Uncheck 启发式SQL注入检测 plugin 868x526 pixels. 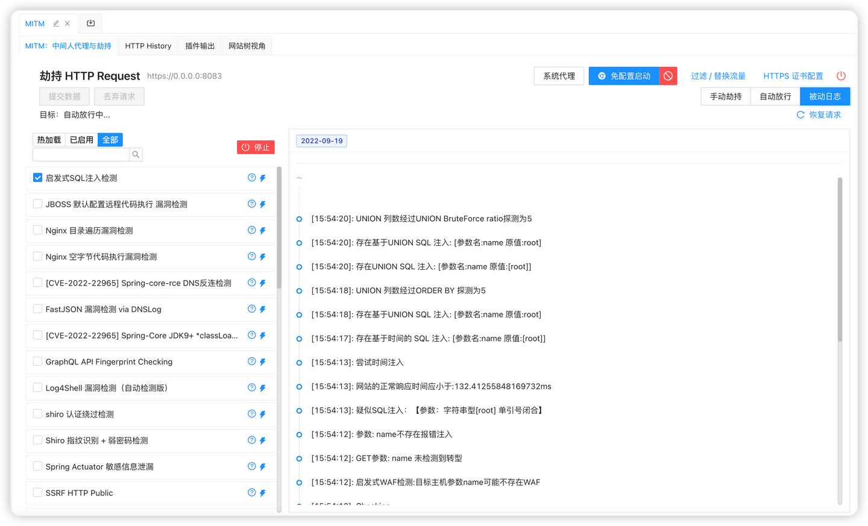point(37,178)
